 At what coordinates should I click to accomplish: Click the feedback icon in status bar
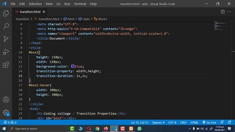222,122
